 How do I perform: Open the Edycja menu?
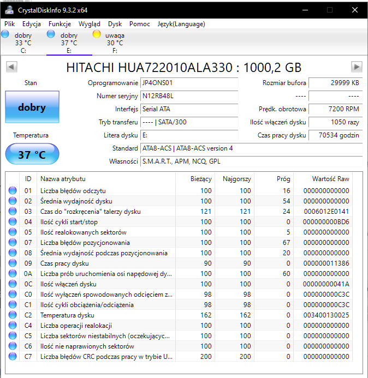(32, 24)
